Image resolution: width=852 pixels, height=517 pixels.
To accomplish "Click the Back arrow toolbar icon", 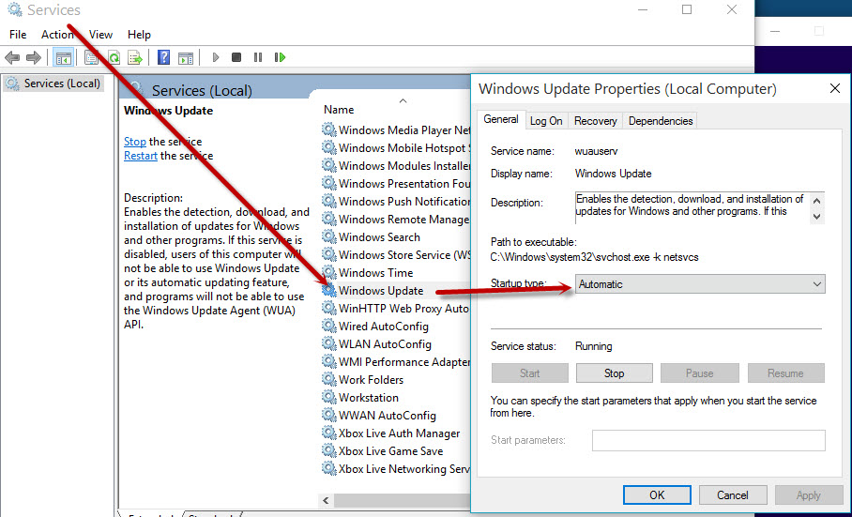I will tap(12, 57).
